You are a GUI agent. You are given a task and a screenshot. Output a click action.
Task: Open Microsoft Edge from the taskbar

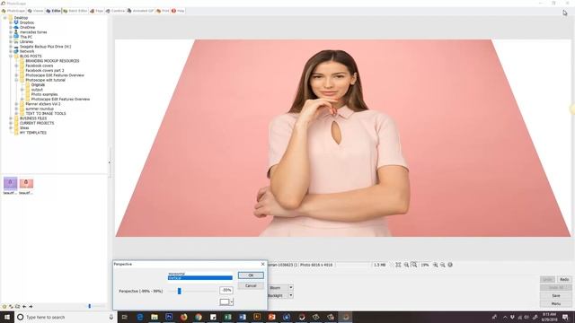(x=140, y=317)
